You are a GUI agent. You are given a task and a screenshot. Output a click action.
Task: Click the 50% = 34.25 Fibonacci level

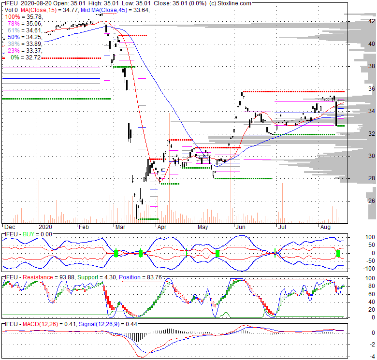coord(25,37)
